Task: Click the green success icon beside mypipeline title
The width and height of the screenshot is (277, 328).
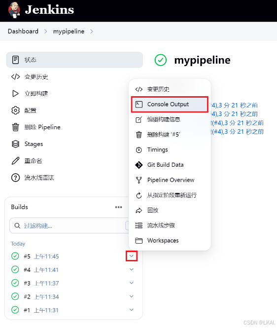Action: click(x=161, y=60)
